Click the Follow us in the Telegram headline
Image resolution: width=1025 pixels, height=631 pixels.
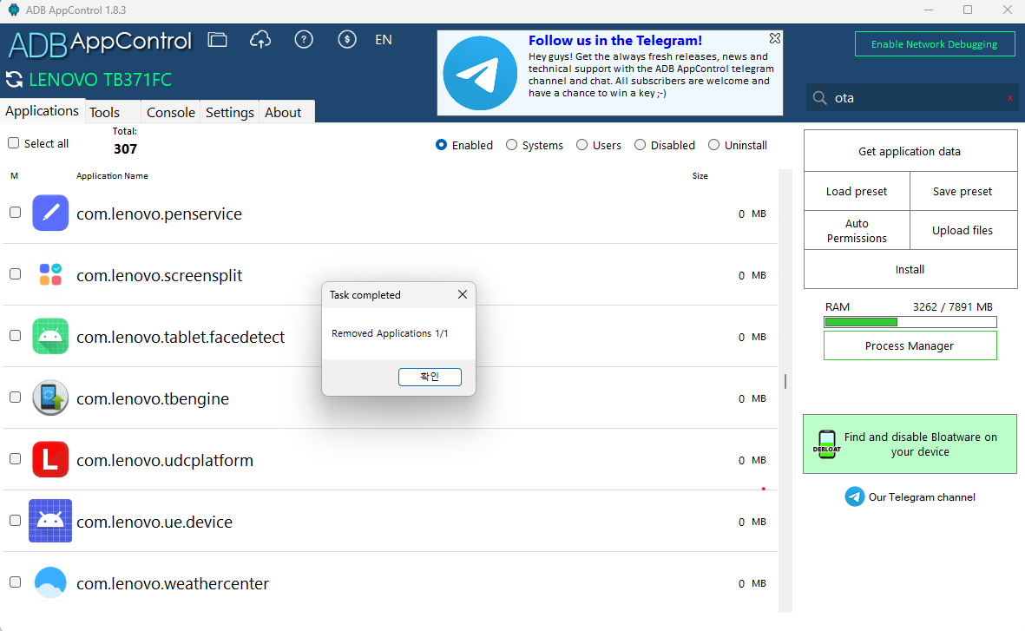coord(615,41)
